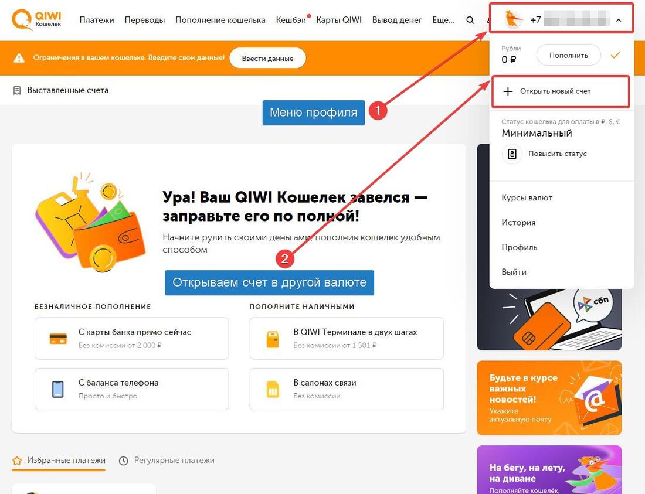This screenshot has height=494, width=645.
Task: Open Карты QIWI page
Action: tap(339, 20)
